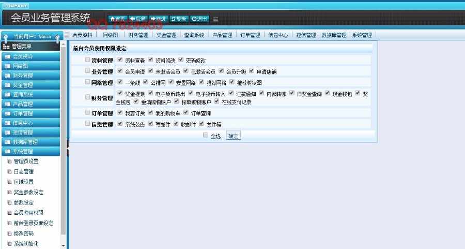Viewport: 465px width, 249px height.
Task: Uncheck the 汇款通知 permission
Action: (231, 93)
